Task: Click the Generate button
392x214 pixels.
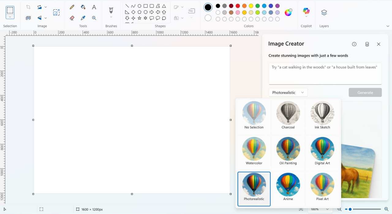Action: point(365,92)
